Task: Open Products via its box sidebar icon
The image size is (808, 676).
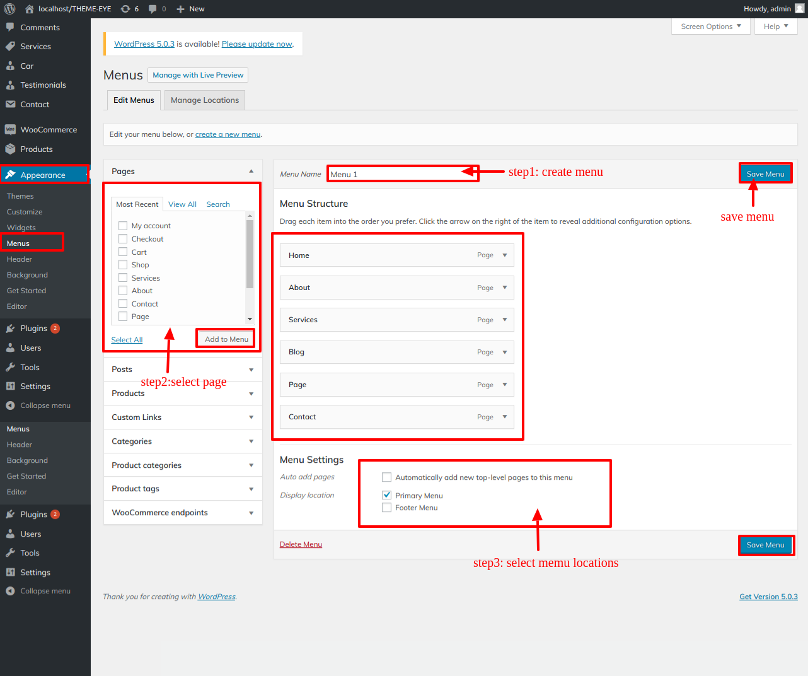Action: (10, 149)
